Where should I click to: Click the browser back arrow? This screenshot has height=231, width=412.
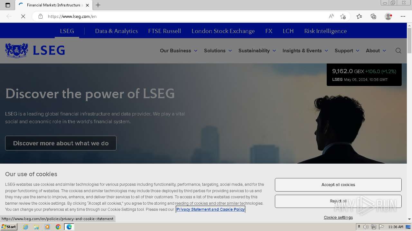pos(9,16)
